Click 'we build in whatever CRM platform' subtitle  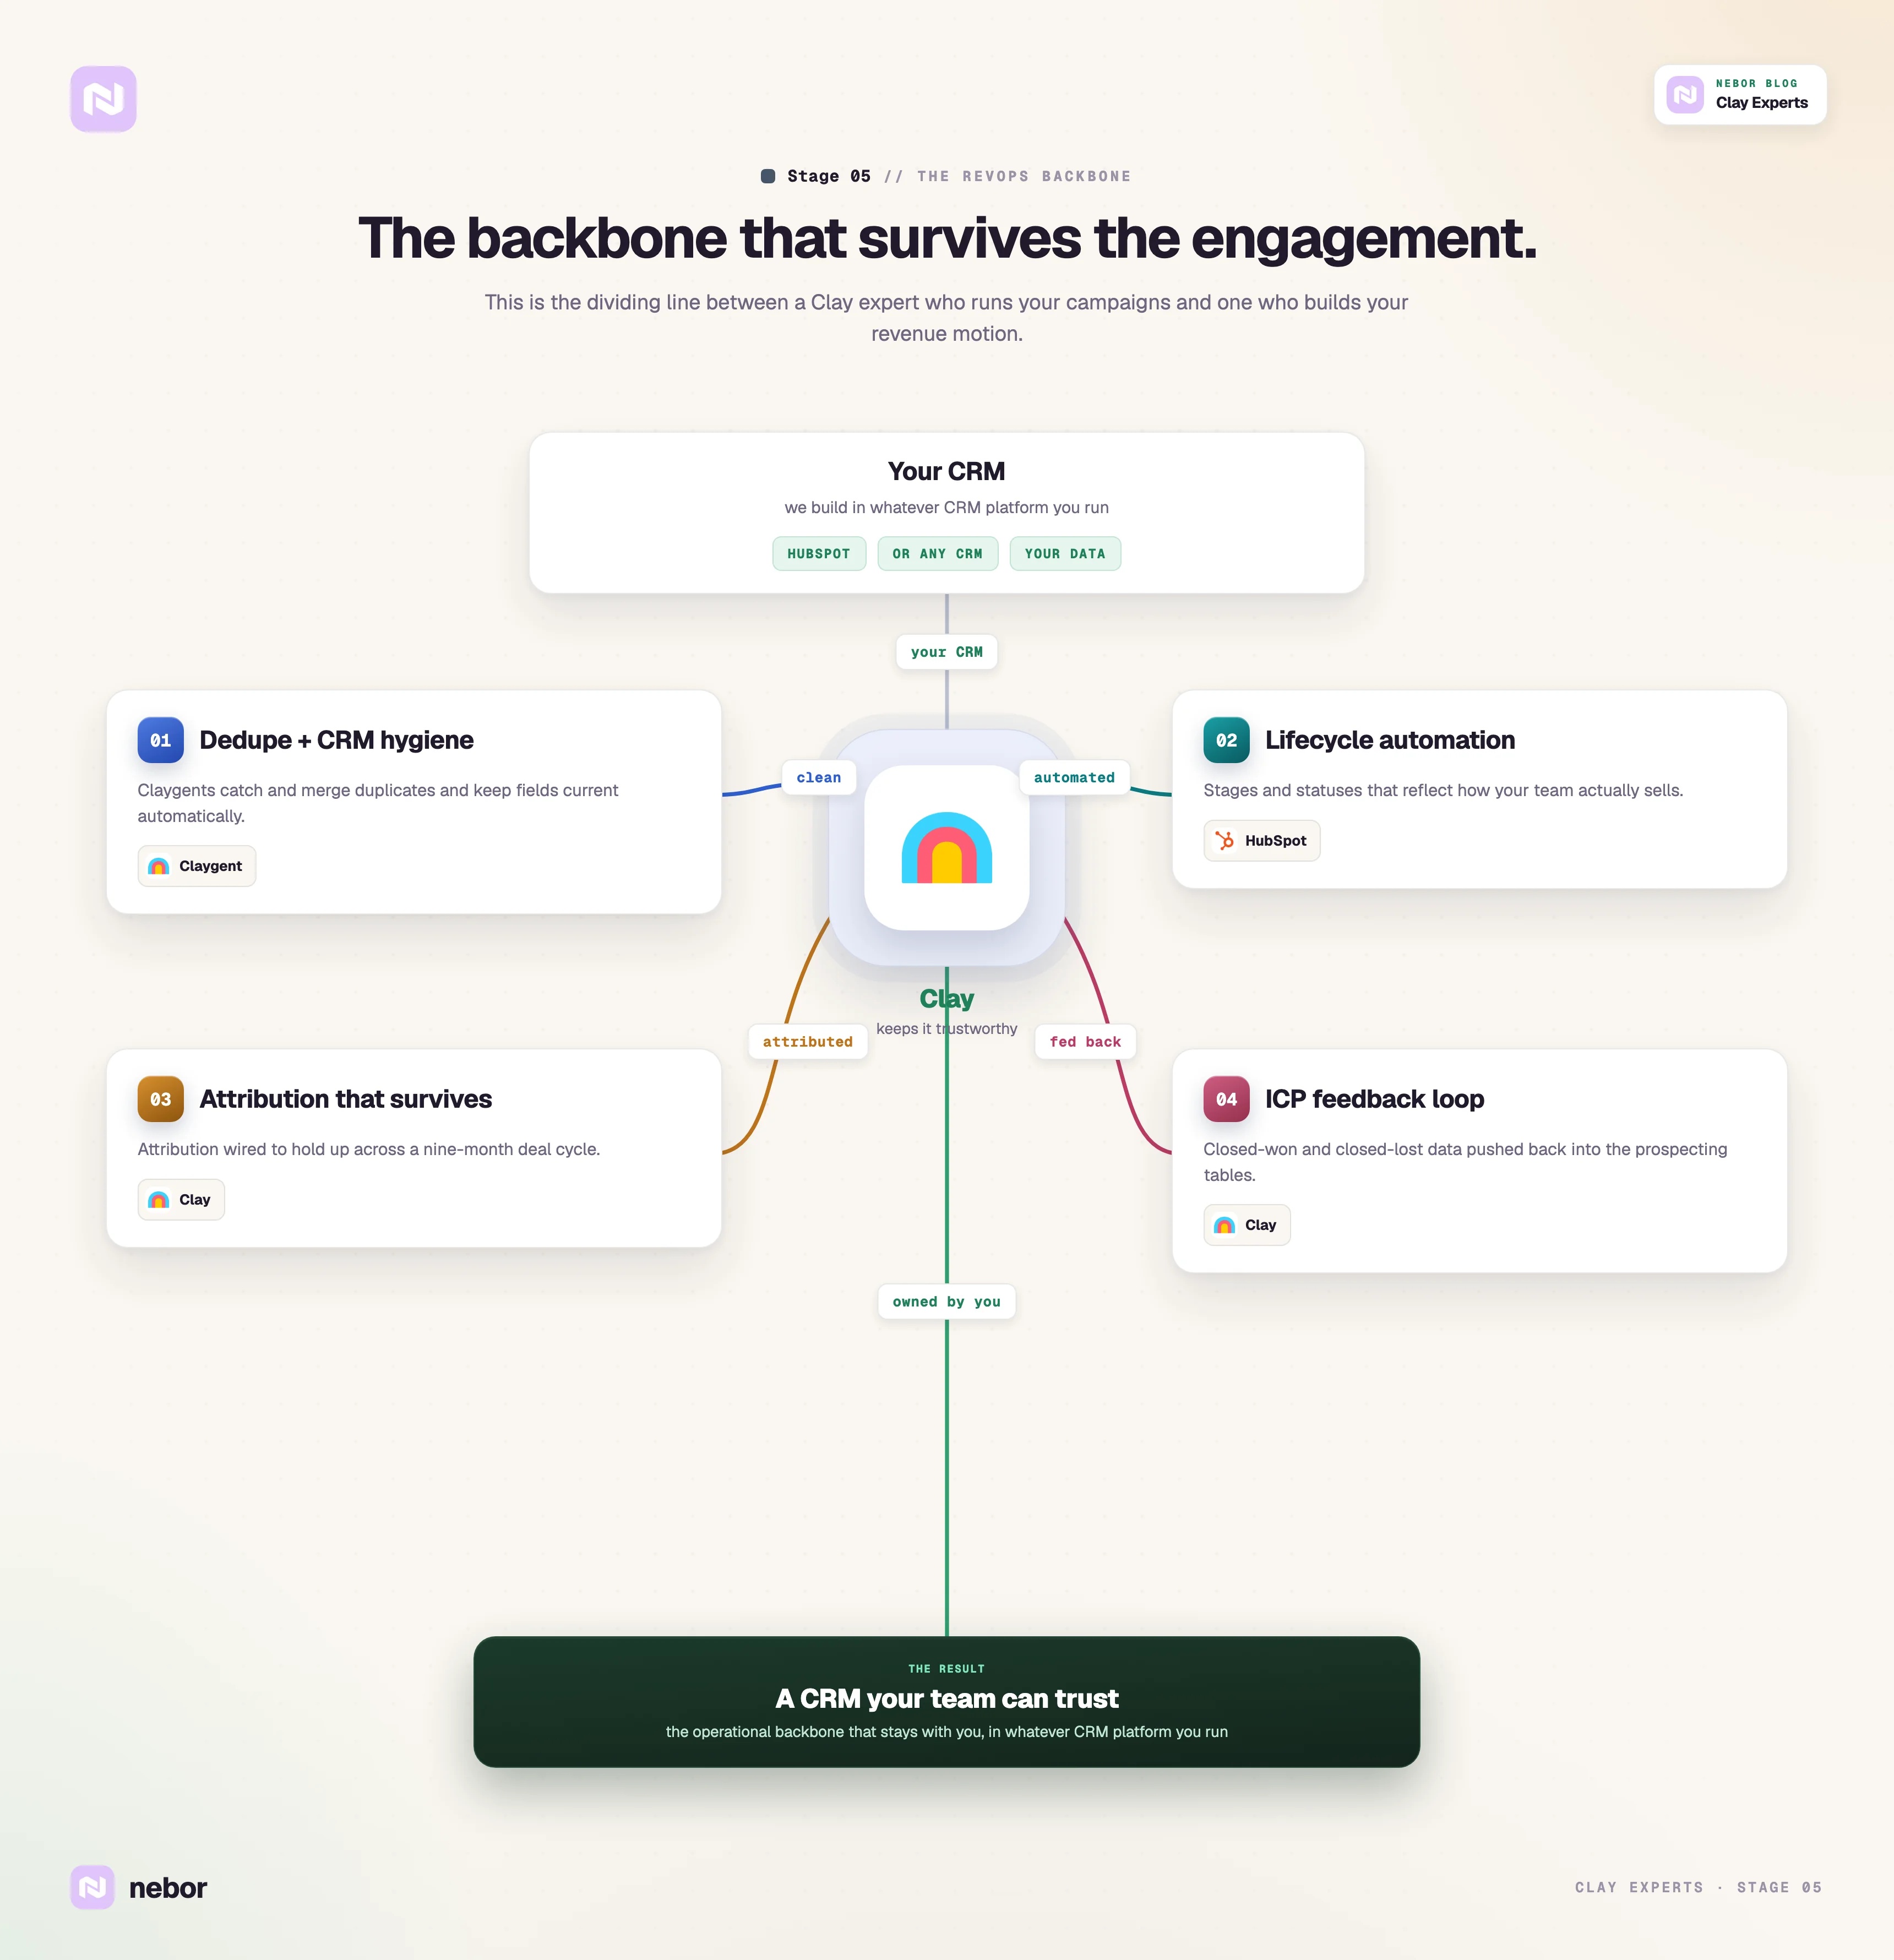click(x=946, y=507)
